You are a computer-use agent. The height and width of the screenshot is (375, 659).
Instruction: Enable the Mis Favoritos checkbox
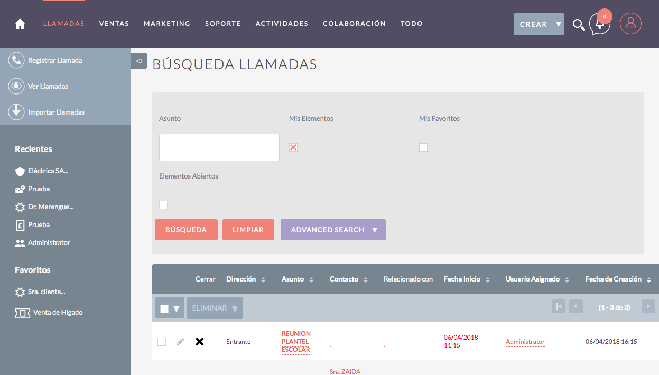[423, 147]
